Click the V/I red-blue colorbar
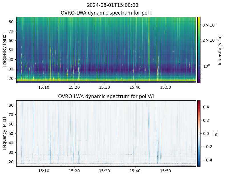Viewport: 225px width, 176px height. (x=199, y=133)
